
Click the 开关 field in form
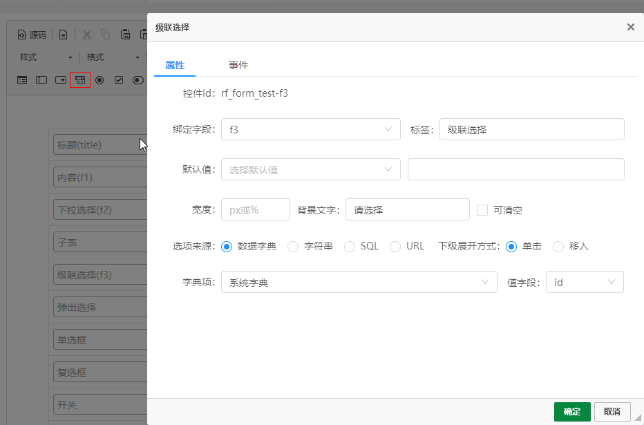(x=100, y=404)
